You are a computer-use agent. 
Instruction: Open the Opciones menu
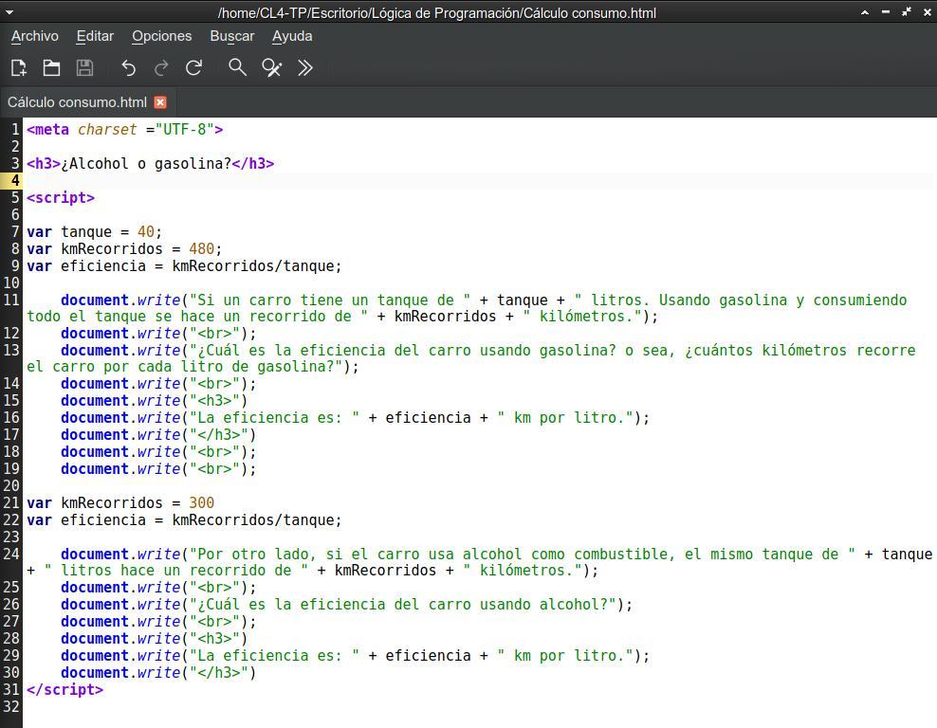(162, 36)
